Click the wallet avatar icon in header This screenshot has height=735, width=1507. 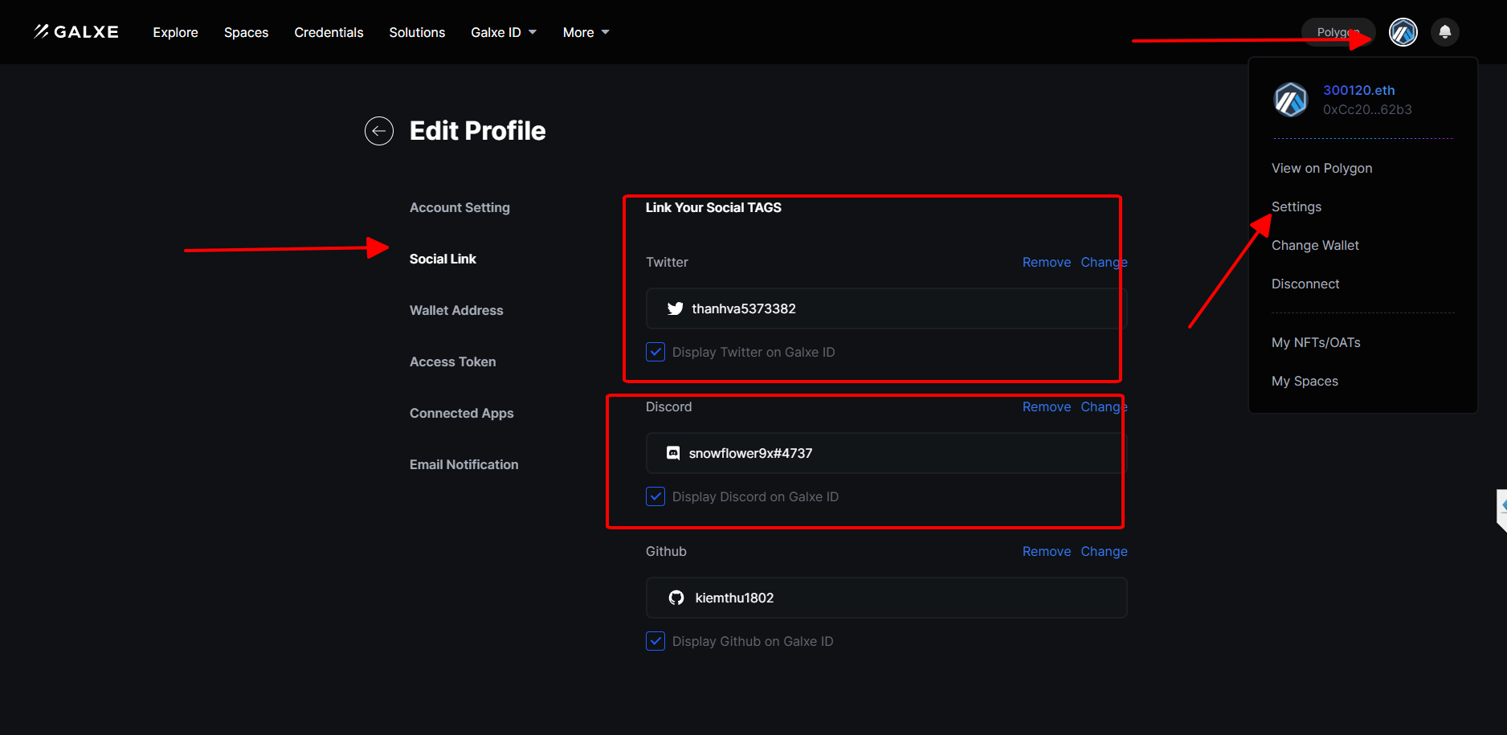pyautogui.click(x=1403, y=32)
